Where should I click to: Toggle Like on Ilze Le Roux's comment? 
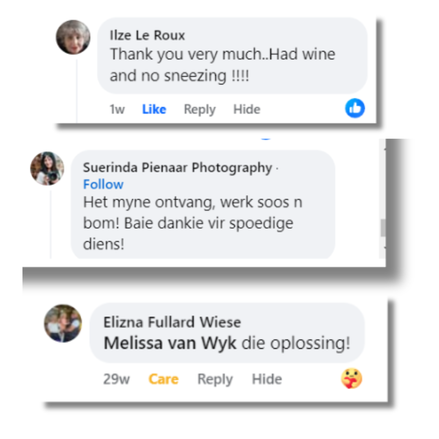(154, 109)
